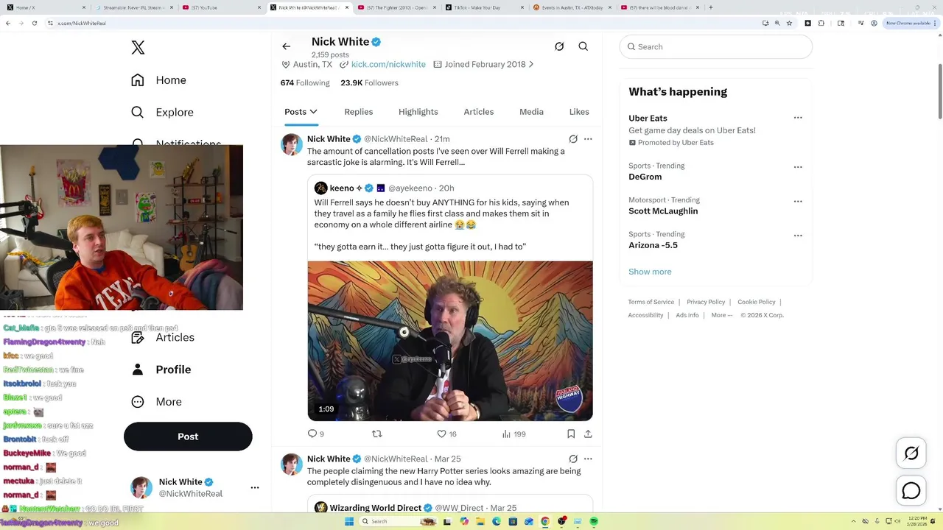This screenshot has width=943, height=530.
Task: Expand the Joined February 2018 chevron
Action: tap(531, 65)
